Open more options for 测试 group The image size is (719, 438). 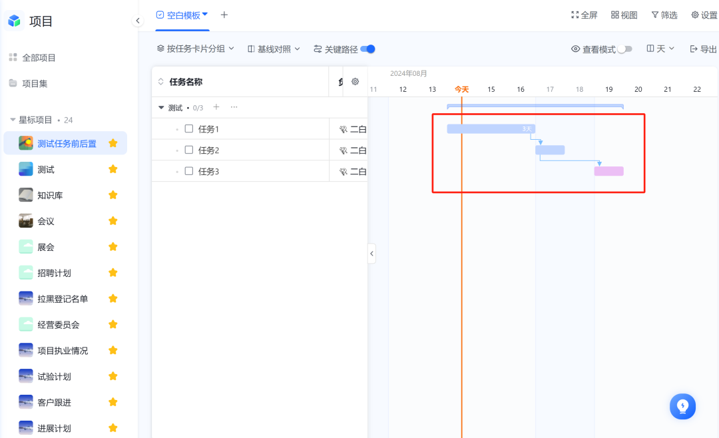[x=234, y=107]
